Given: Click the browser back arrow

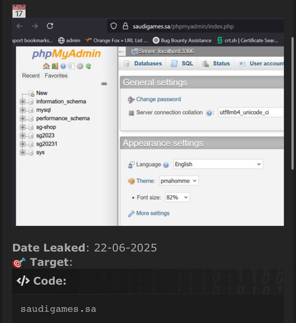Looking at the screenshot, I should (20, 26).
